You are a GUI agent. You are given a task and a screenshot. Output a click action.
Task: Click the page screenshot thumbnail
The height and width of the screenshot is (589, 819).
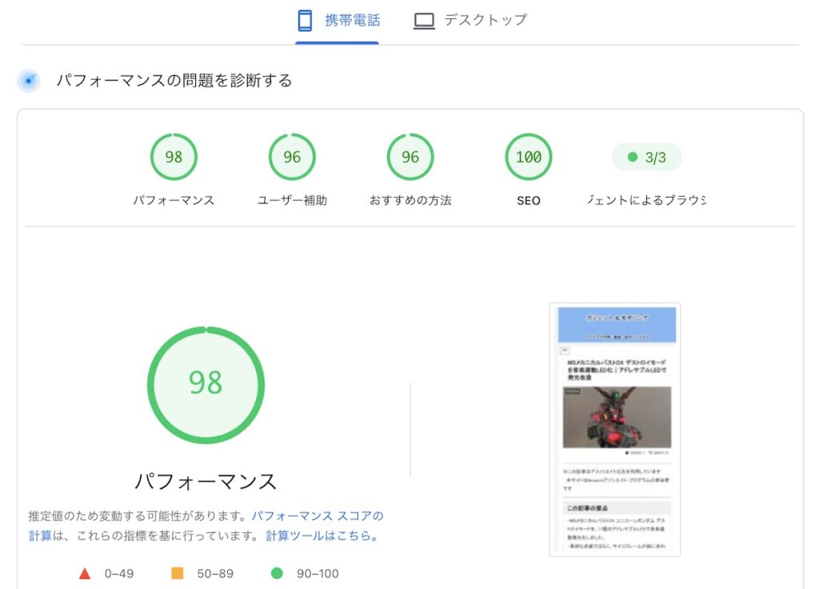(x=615, y=429)
